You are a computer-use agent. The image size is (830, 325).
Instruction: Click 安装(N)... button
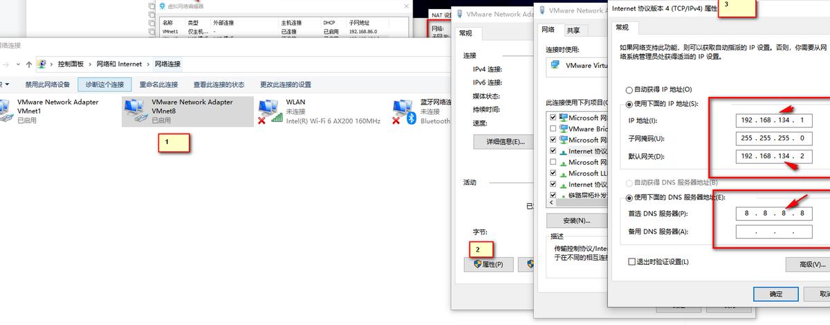tap(576, 221)
